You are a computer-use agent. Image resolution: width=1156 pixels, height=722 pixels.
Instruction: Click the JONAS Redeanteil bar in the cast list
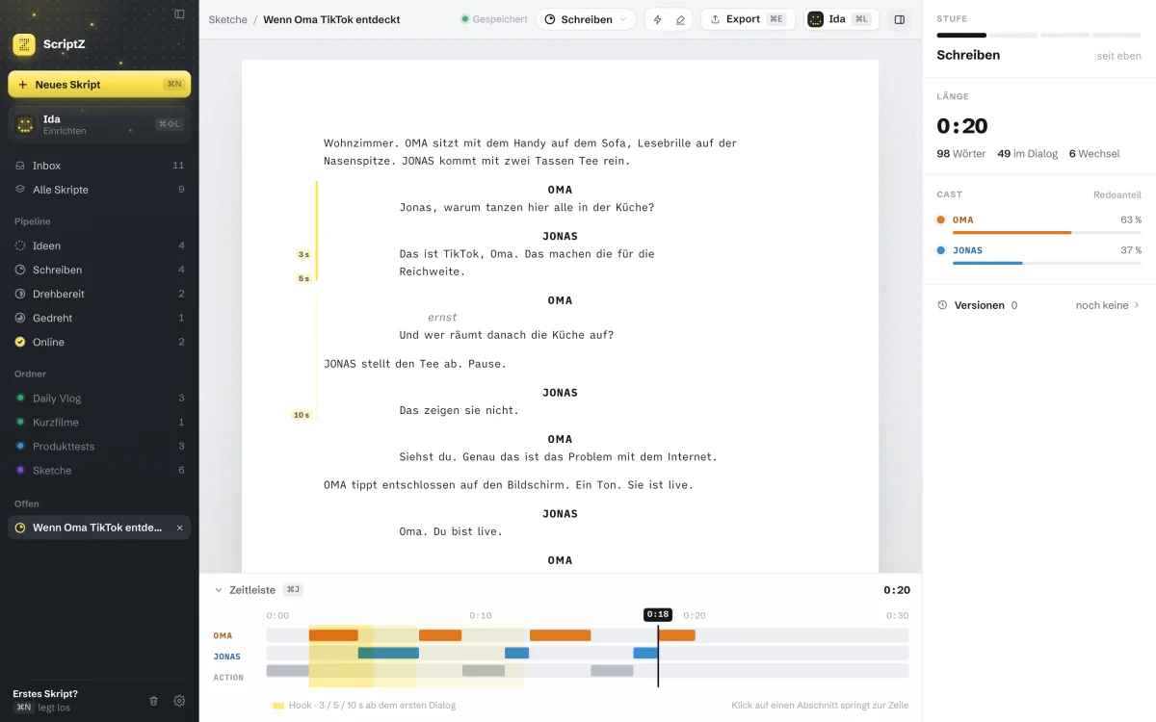click(x=1047, y=263)
